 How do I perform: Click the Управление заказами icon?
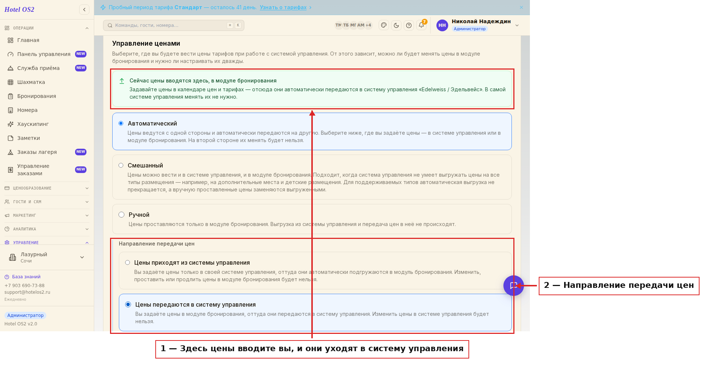[11, 170]
